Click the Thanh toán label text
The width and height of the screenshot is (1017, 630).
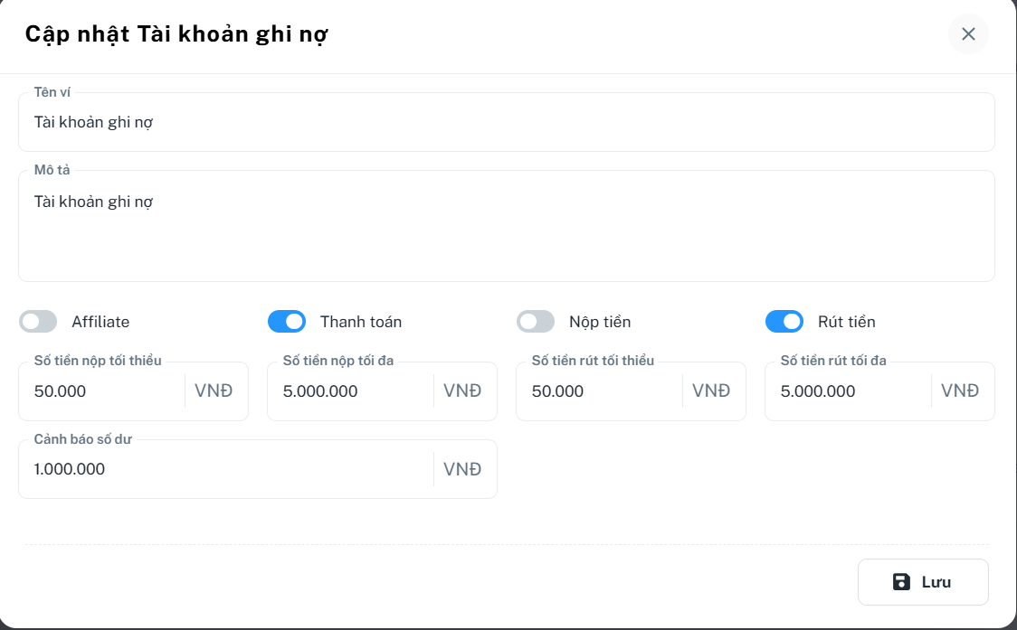coord(361,322)
